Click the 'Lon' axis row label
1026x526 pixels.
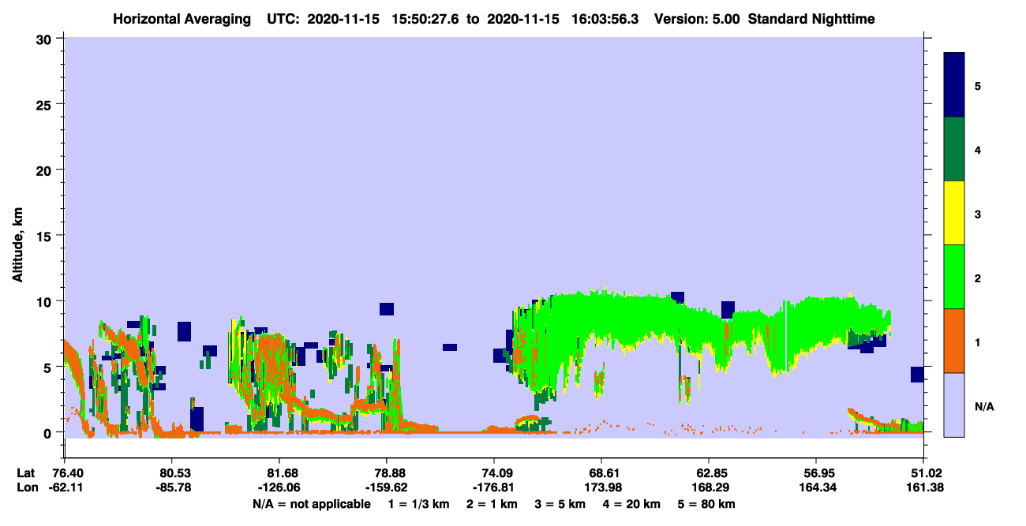[x=27, y=488]
